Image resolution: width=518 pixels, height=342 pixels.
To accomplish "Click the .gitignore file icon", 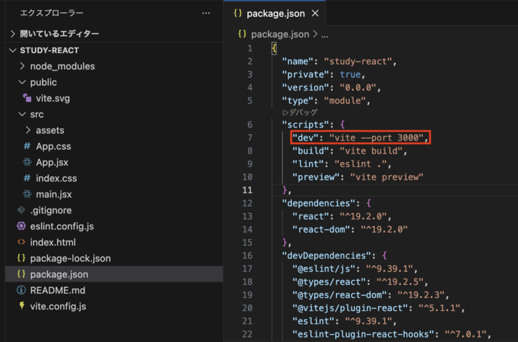I will 21,210.
